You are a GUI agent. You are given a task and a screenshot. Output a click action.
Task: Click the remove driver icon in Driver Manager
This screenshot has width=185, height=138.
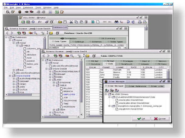point(117,90)
